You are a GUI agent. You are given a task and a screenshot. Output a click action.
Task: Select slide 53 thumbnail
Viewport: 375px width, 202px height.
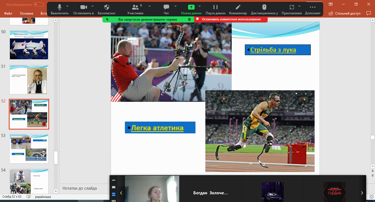(x=29, y=149)
